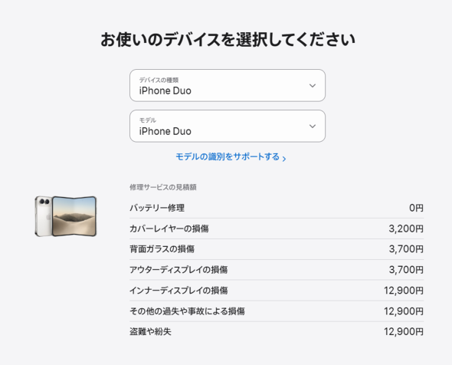
Task: Select バッテリー修理 row label
Action: coord(157,208)
